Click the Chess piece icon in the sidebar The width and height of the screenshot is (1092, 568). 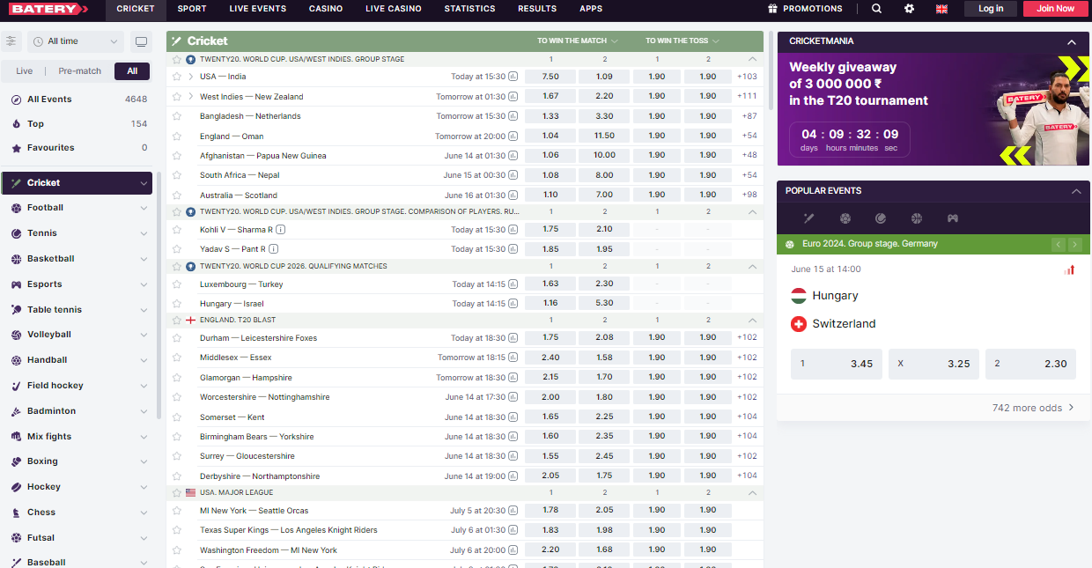pyautogui.click(x=17, y=513)
